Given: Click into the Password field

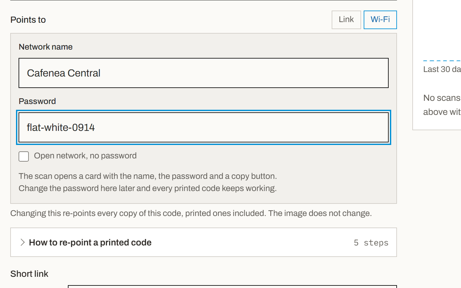Looking at the screenshot, I should (x=204, y=127).
